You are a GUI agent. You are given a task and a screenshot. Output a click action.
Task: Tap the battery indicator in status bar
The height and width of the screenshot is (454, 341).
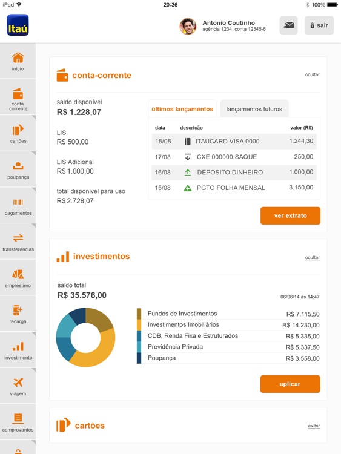click(333, 5)
